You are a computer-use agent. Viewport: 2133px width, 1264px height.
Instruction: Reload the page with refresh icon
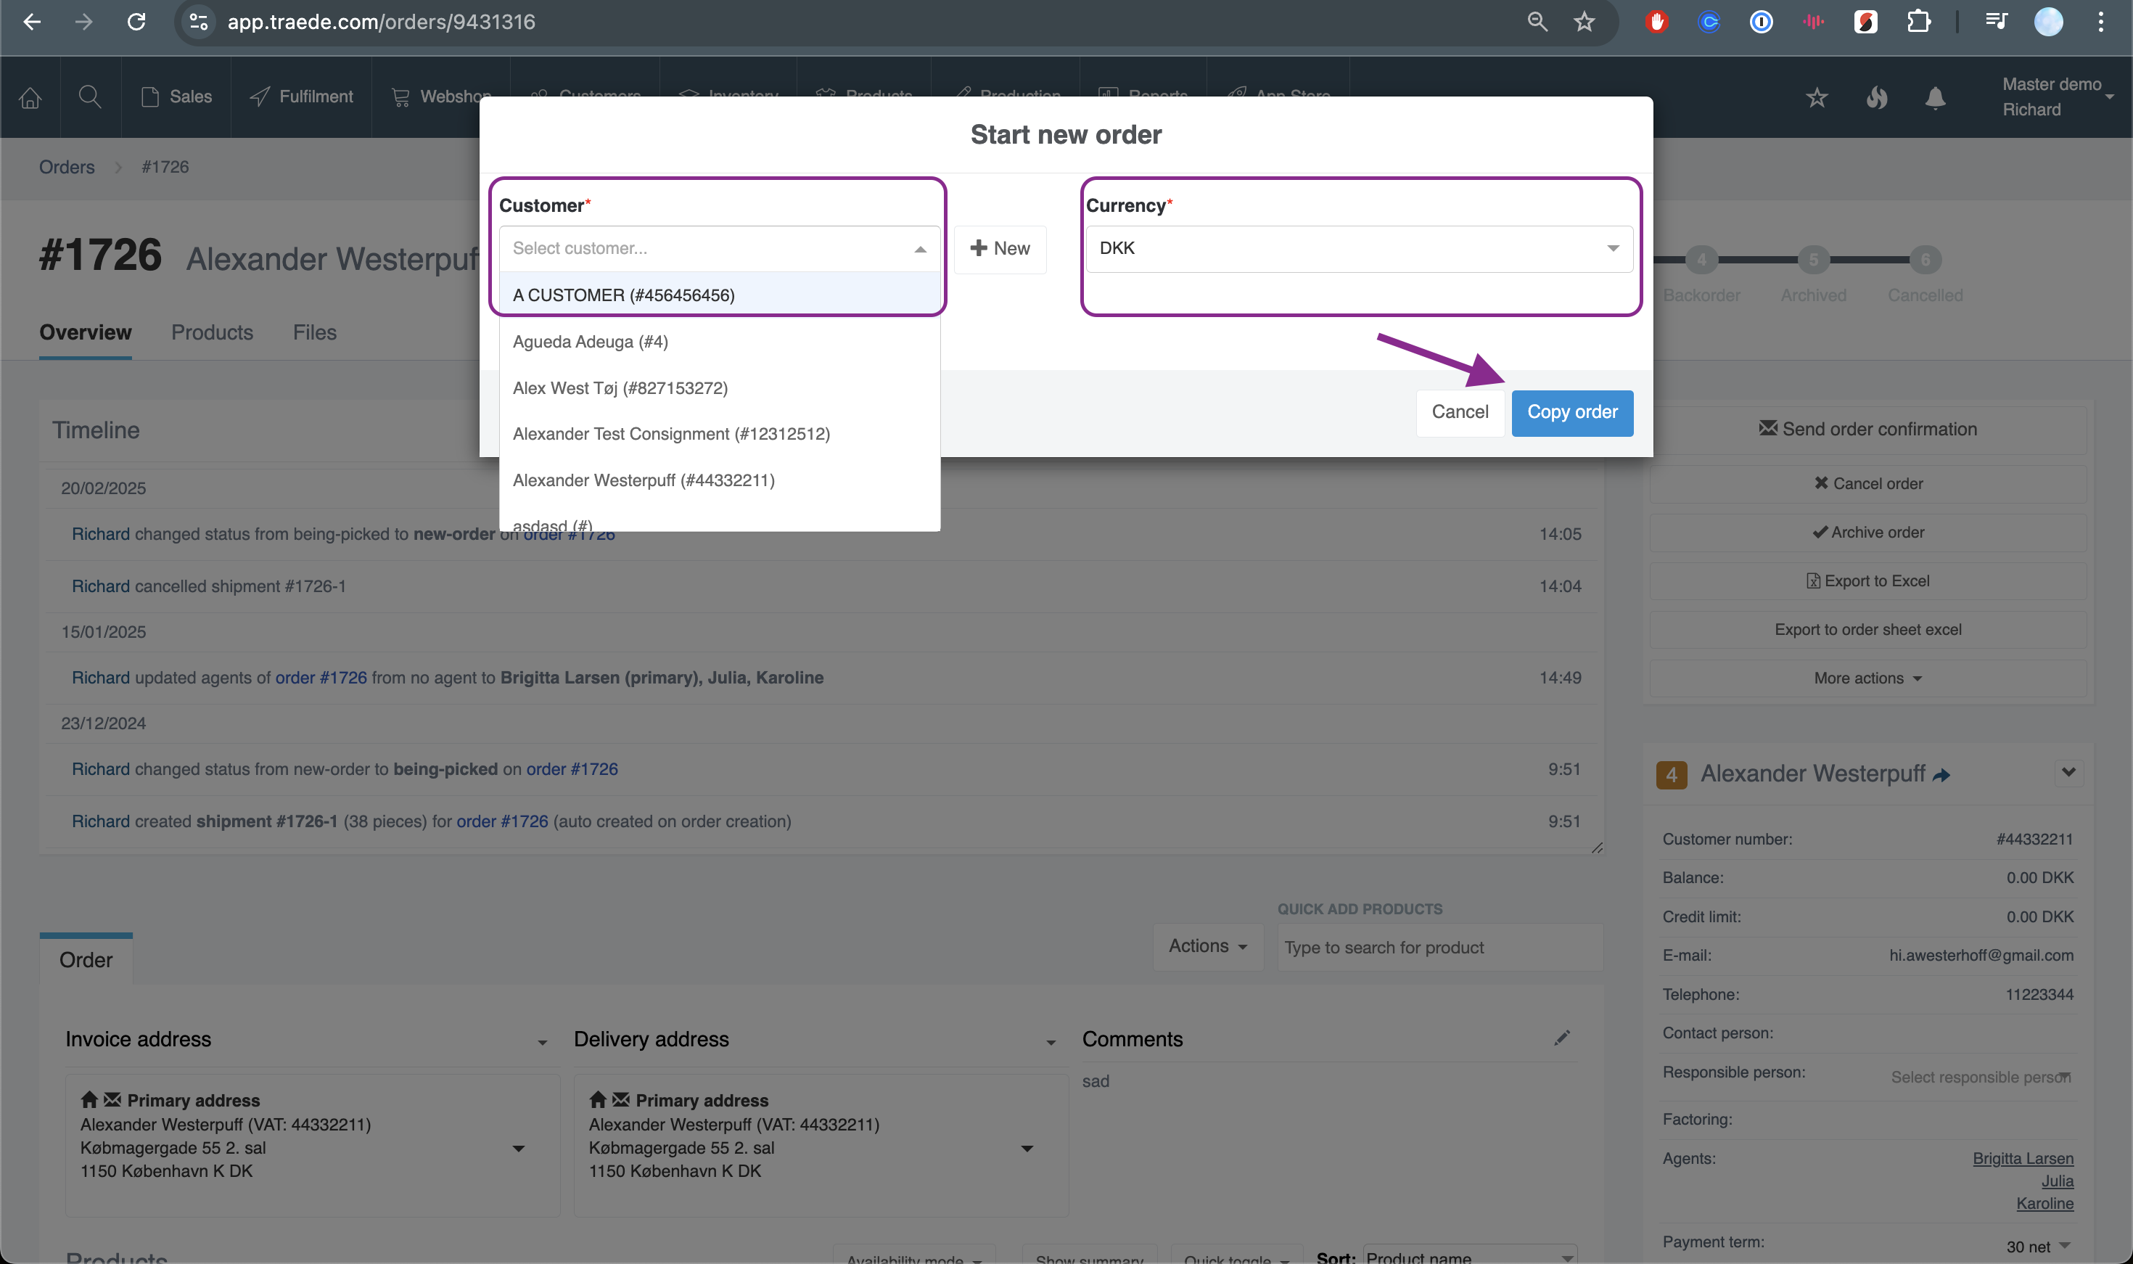[136, 22]
